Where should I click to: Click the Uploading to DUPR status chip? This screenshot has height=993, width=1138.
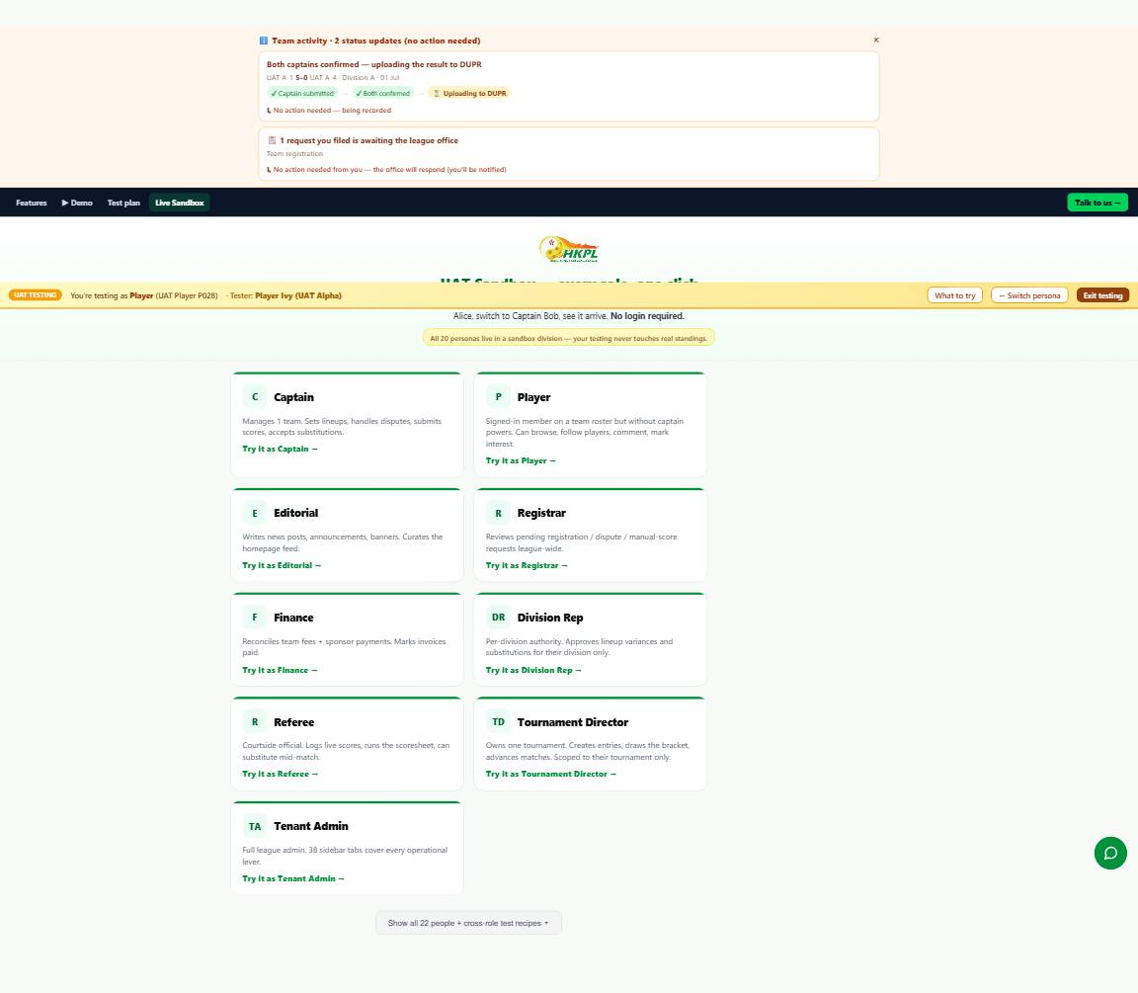point(469,93)
